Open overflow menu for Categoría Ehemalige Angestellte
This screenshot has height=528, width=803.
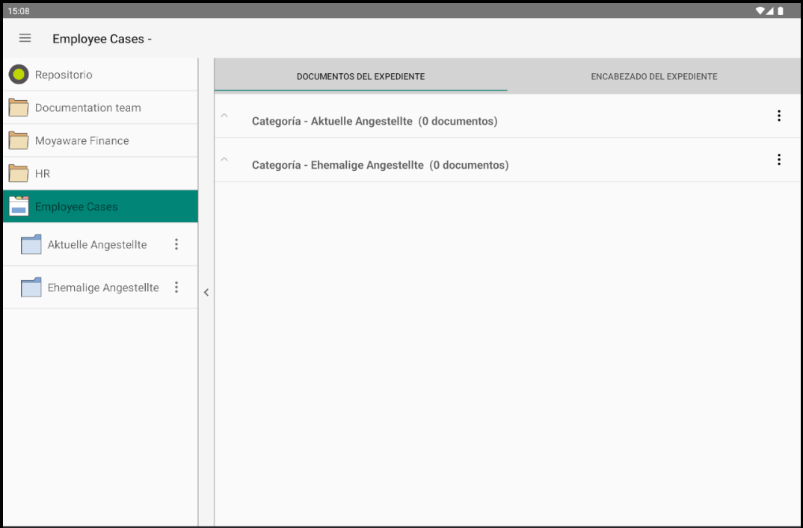[778, 160]
